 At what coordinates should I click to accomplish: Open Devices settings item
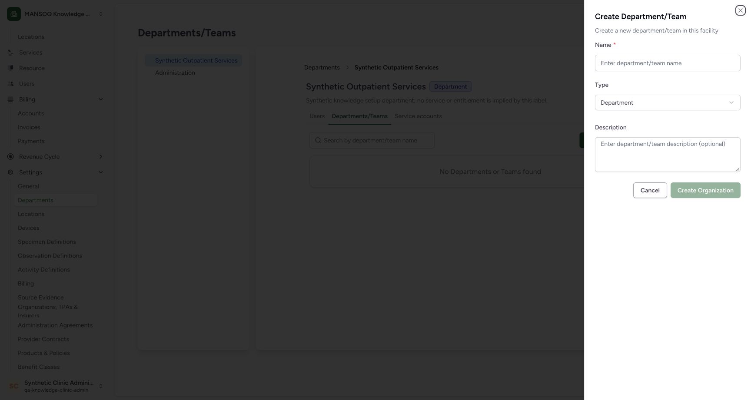click(28, 228)
